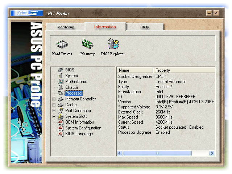Viewport: 232px width, 174px height.
Task: Click the OEM Information ab icon
Action: point(61,122)
